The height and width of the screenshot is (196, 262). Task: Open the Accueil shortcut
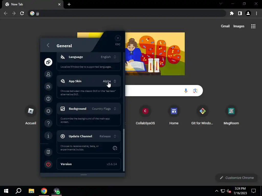[x=31, y=115]
